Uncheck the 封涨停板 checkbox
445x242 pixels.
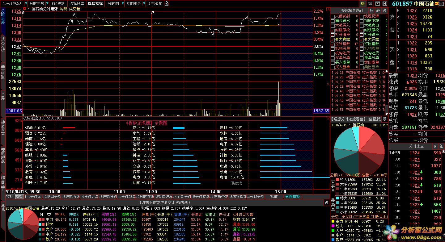[x=333, y=30]
